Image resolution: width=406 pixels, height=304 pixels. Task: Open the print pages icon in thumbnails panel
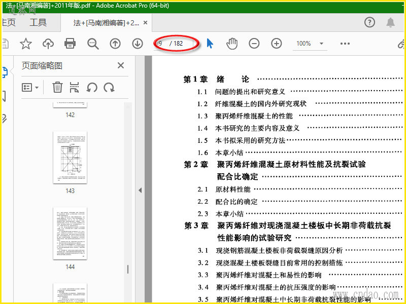point(74,87)
